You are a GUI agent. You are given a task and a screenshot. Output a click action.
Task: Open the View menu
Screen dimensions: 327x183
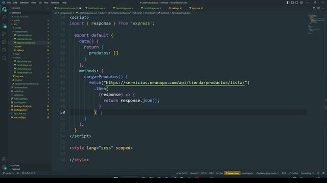click(34, 3)
